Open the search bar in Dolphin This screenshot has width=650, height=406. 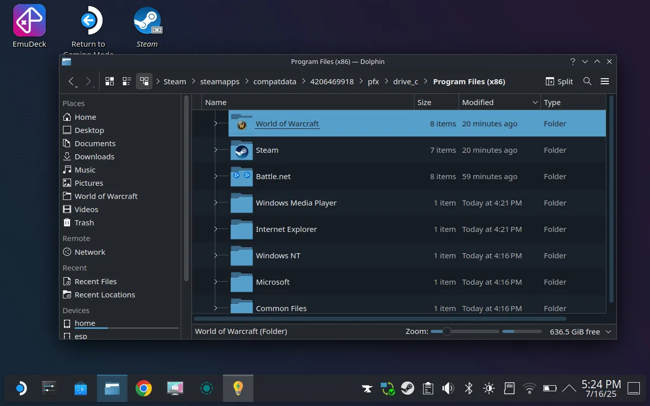[x=588, y=81]
